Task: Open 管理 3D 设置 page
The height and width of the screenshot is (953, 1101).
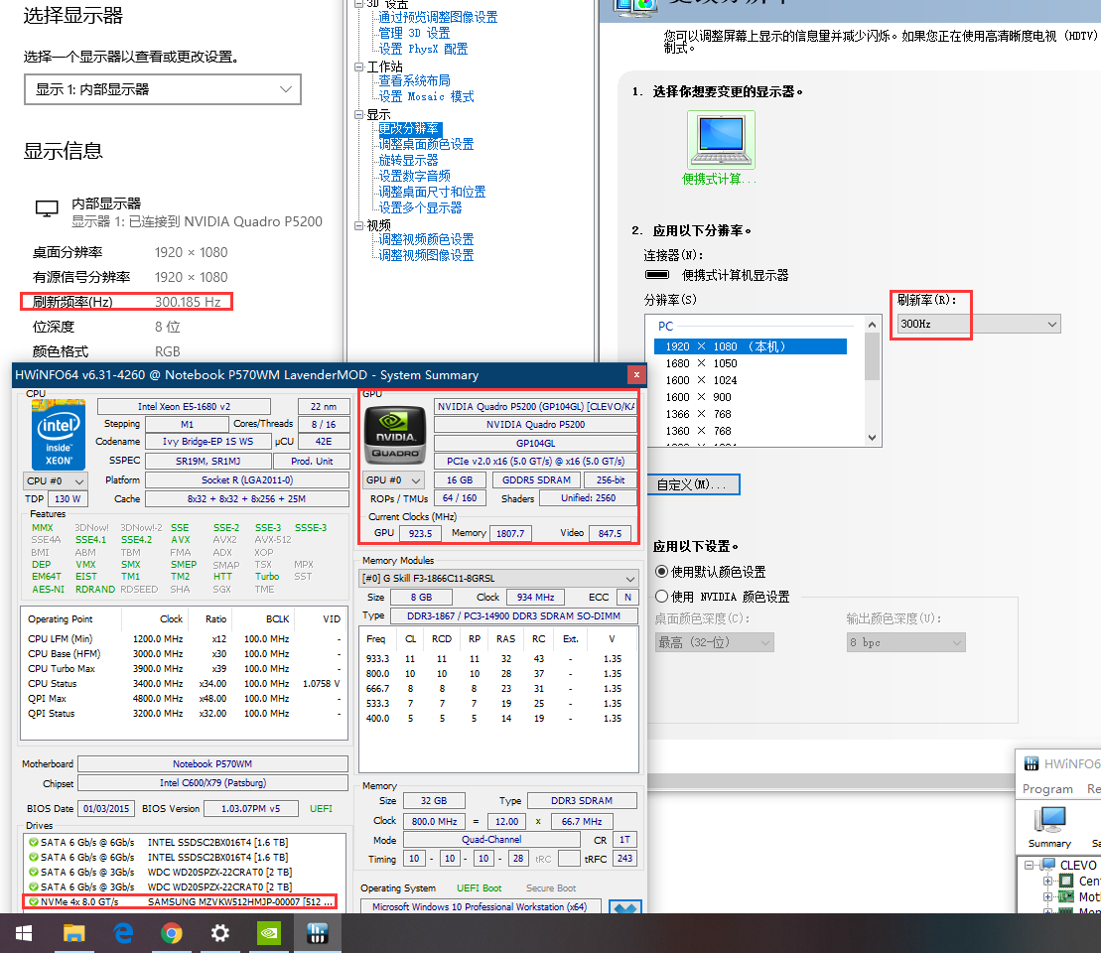Action: click(x=414, y=33)
